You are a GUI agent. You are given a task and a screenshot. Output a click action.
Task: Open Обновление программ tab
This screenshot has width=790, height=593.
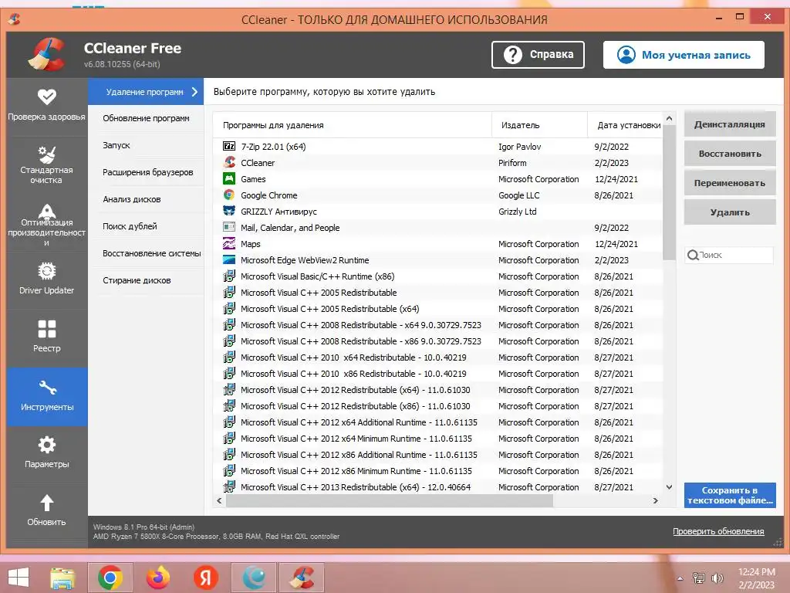146,118
